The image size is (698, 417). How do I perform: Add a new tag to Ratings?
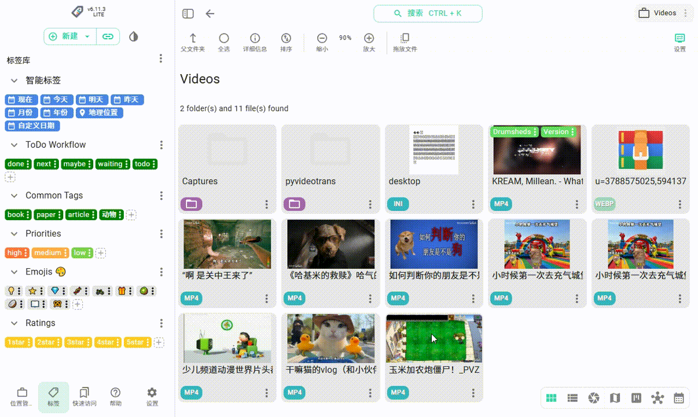159,342
